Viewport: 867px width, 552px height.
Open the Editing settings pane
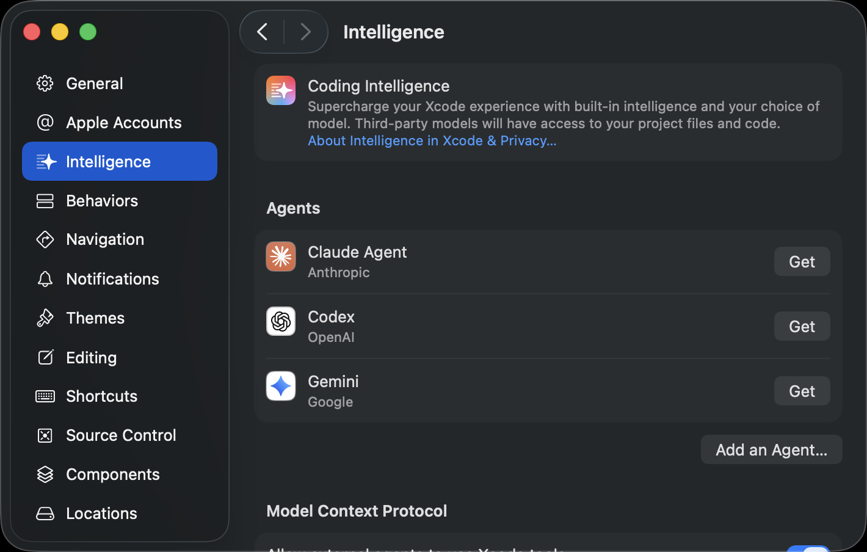(120, 357)
